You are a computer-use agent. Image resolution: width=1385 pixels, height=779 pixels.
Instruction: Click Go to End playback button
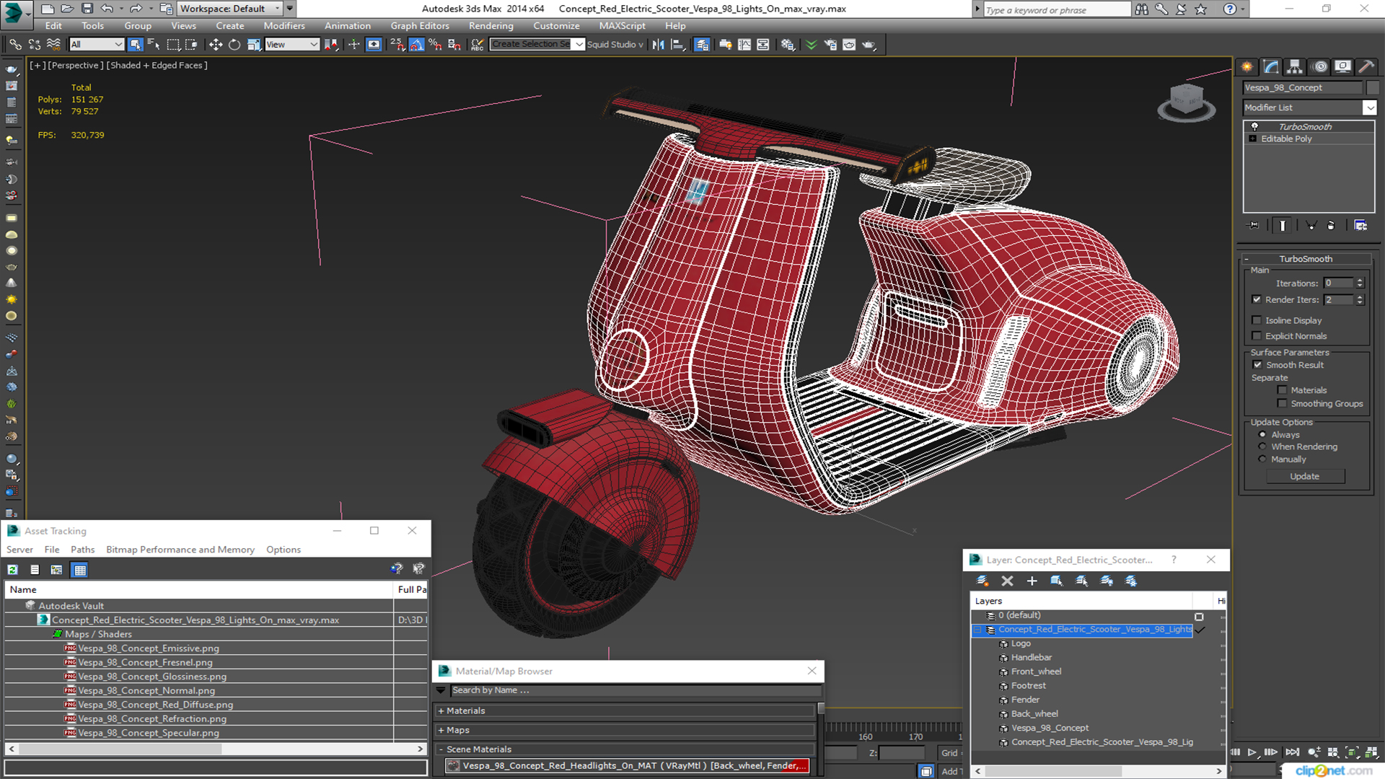(1292, 752)
